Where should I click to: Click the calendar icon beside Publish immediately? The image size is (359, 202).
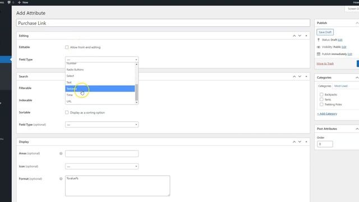[319, 54]
